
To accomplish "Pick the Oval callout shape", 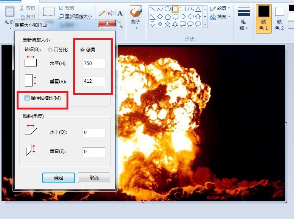I will 190,24.
